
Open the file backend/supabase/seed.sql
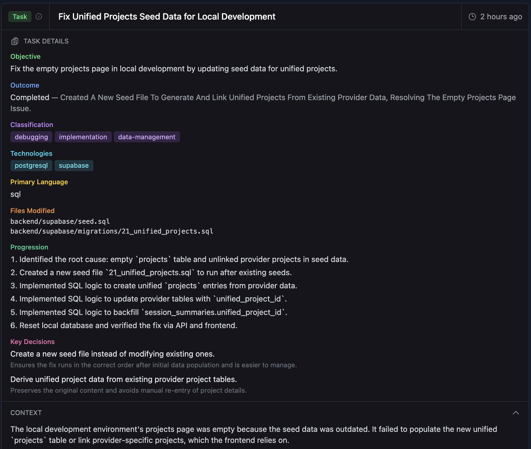point(60,221)
